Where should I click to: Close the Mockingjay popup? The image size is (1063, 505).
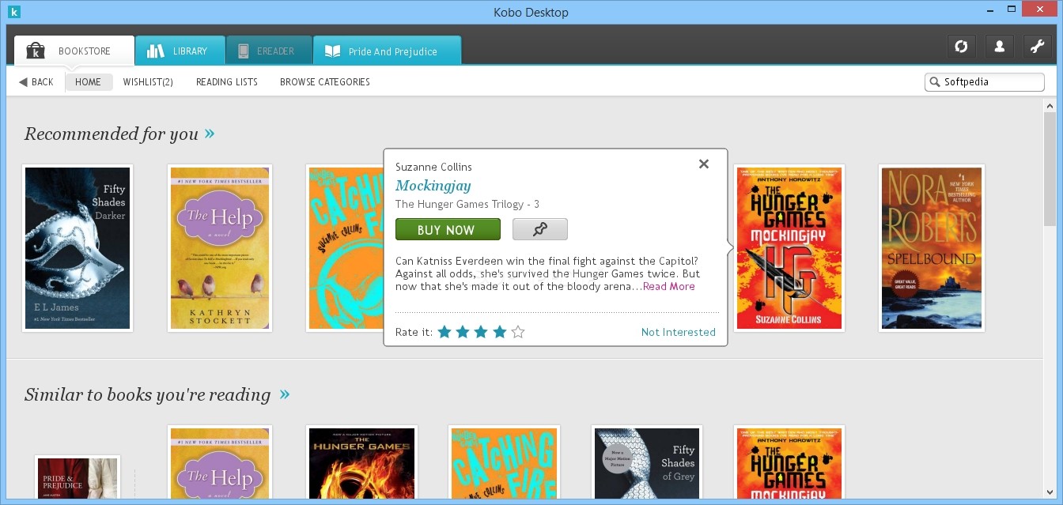(x=704, y=164)
